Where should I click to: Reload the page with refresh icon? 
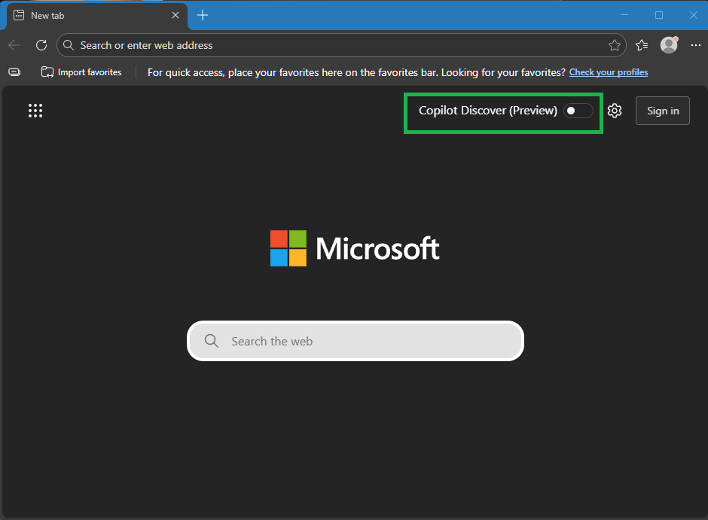(41, 45)
